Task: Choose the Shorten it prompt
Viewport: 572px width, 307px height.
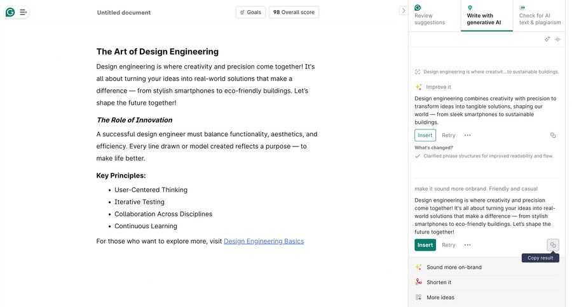Action: [x=487, y=282]
